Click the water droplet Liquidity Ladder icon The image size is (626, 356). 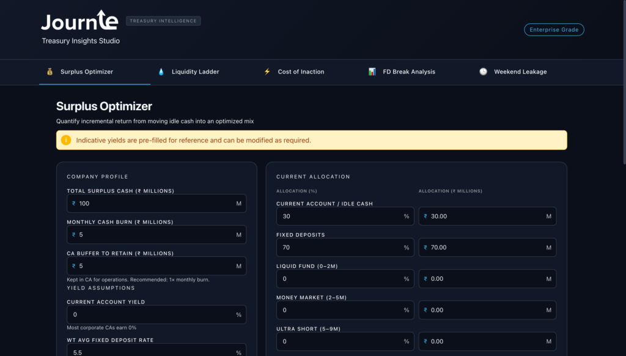click(161, 72)
